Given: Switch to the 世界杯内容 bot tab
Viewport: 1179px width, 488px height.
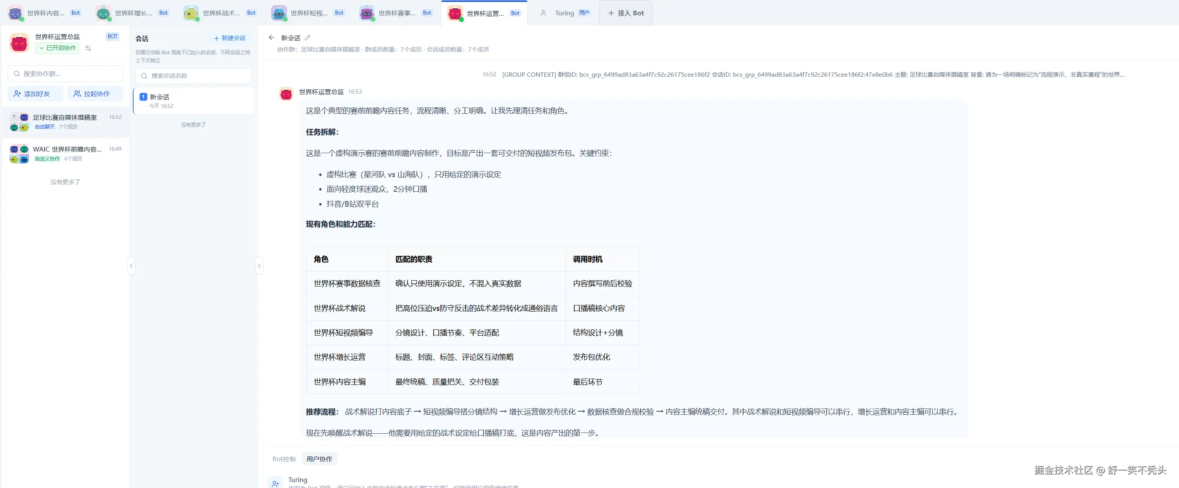Looking at the screenshot, I should point(45,13).
